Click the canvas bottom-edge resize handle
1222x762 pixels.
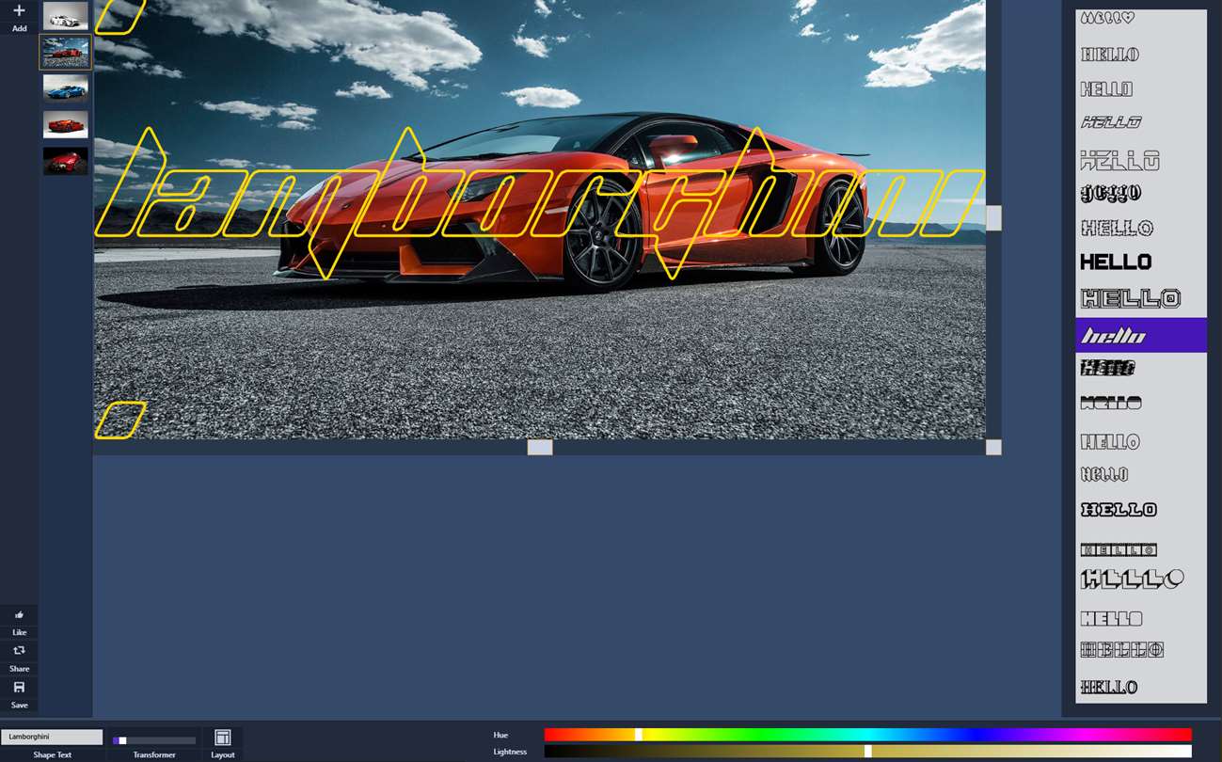(x=540, y=448)
